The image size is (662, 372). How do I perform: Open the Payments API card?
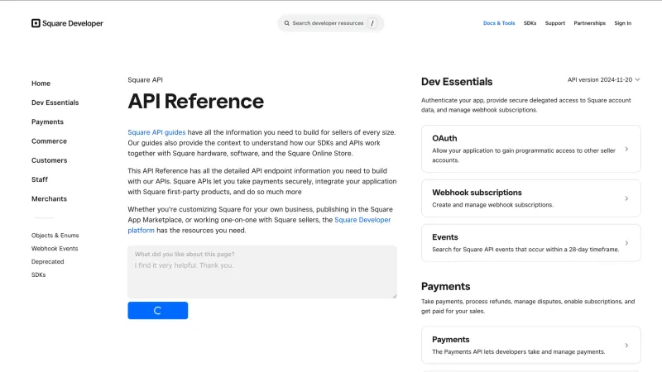click(530, 345)
